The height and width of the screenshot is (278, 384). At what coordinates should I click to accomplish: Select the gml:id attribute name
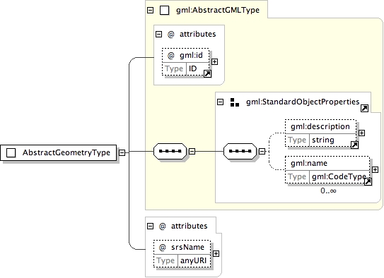click(x=191, y=56)
